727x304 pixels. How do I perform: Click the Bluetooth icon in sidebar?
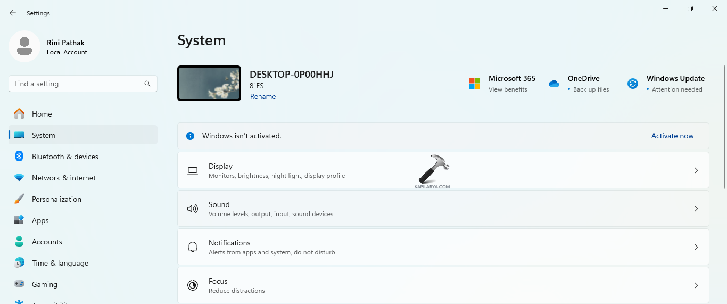pyautogui.click(x=19, y=157)
